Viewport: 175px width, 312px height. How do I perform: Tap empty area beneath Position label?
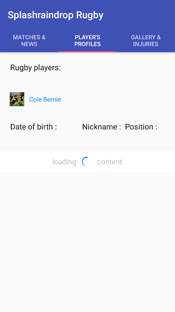[x=141, y=140]
